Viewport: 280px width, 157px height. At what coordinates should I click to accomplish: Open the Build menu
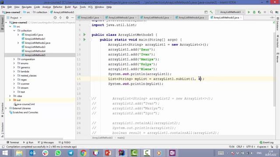(x=67, y=7)
